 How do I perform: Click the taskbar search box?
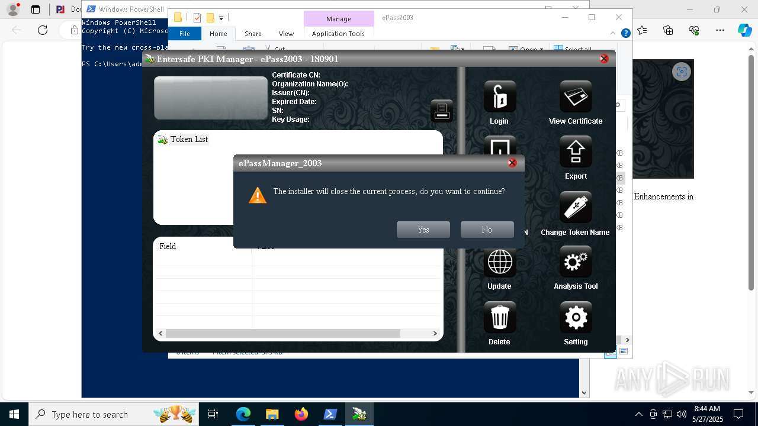114,414
